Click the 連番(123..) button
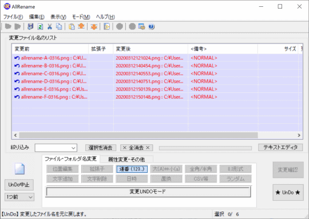 pos(132,169)
